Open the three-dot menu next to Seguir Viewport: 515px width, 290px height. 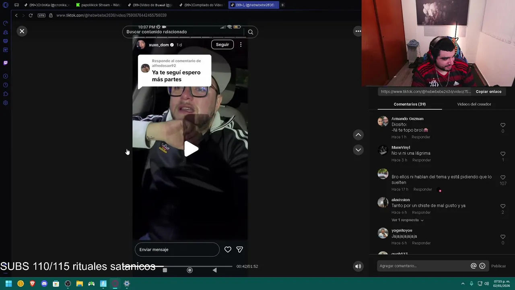(x=241, y=45)
